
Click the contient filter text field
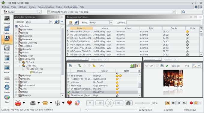[164, 22]
